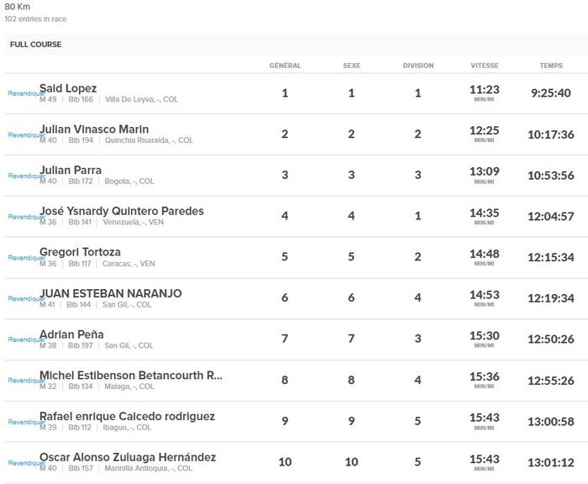Sort by the GÉNÉRAL column header
Screen dimensions: 588x484
[x=285, y=66]
